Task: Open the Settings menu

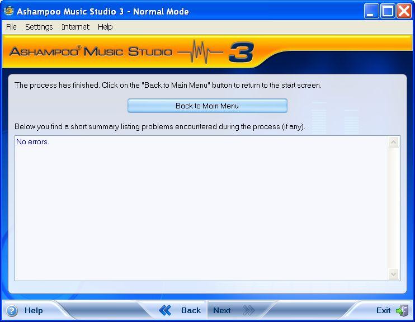Action: 39,27
